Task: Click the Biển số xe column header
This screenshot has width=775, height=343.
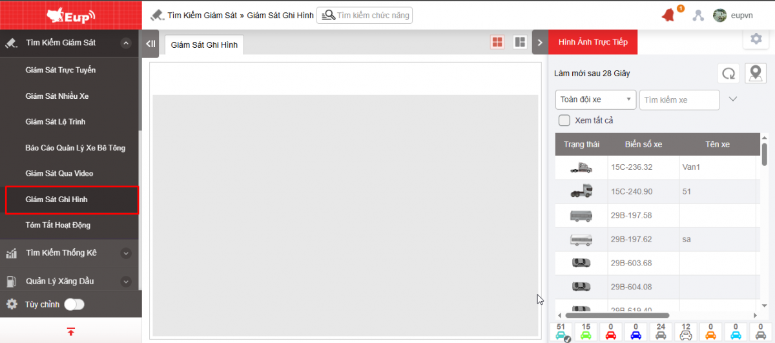Action: [643, 144]
